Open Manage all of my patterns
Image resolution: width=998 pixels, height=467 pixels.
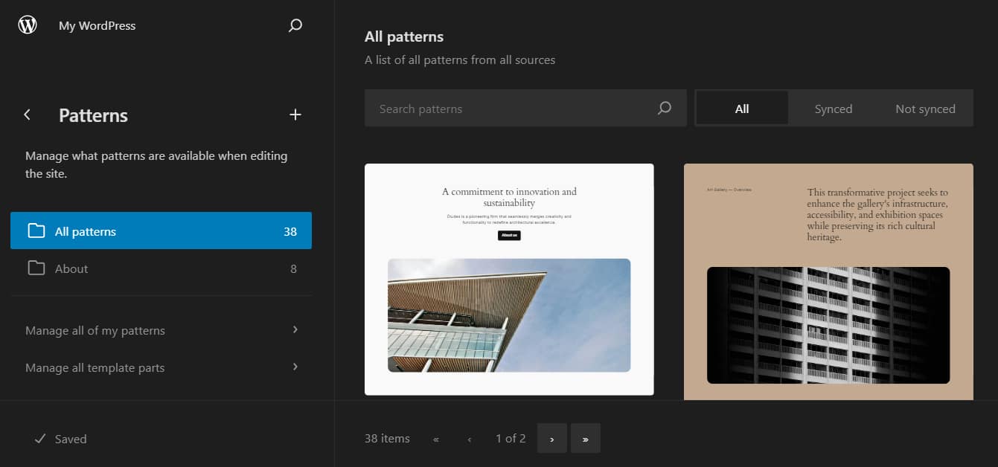tap(161, 330)
